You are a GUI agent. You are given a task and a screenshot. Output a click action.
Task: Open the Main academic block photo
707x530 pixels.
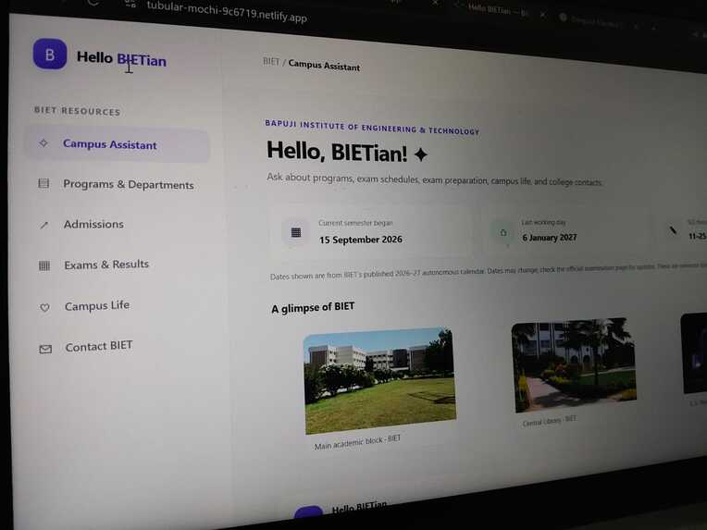point(380,380)
